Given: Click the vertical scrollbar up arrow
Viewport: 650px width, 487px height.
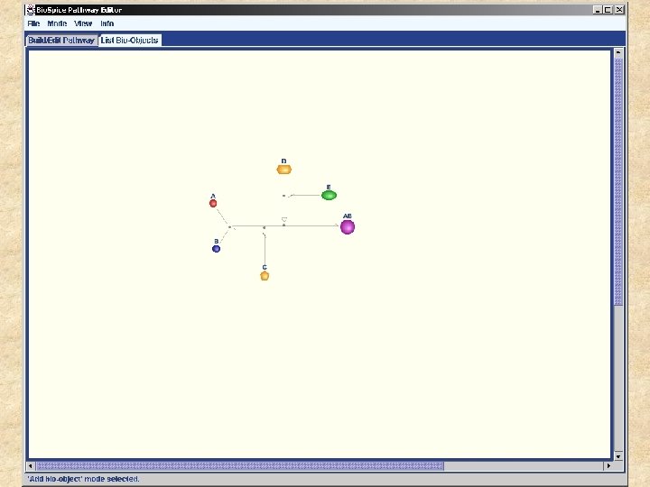Looking at the screenshot, I should point(618,52).
